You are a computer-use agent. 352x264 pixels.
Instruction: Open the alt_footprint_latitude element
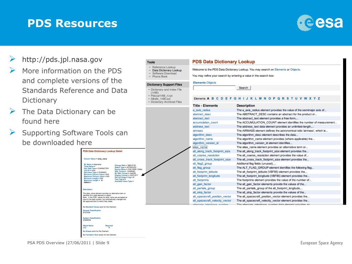click(x=205, y=172)
